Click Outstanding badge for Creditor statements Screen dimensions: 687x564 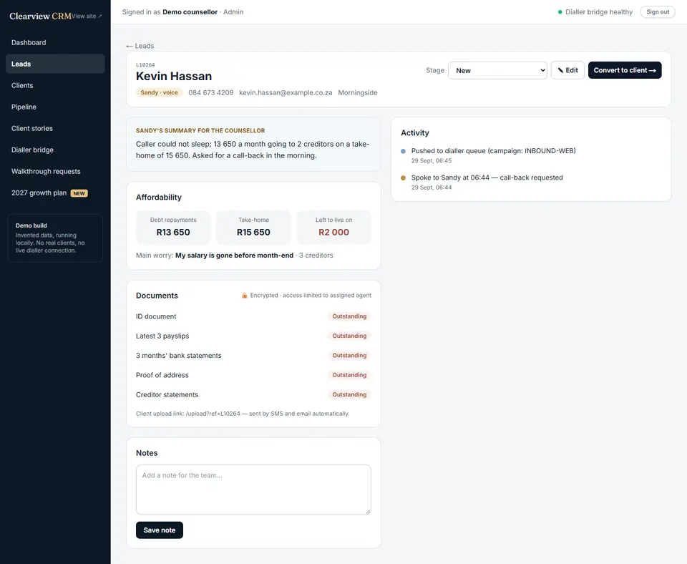pyautogui.click(x=349, y=394)
